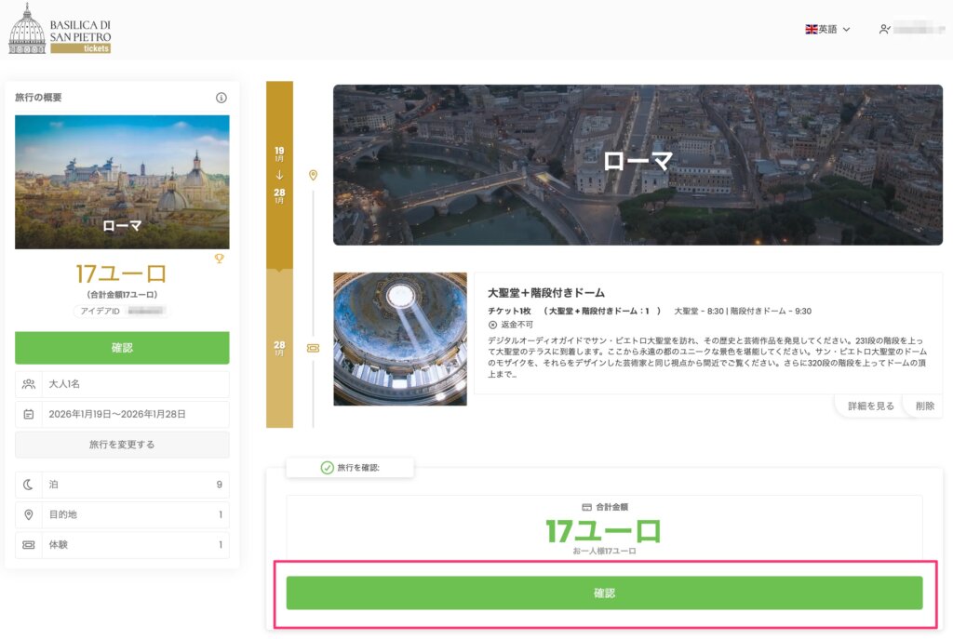Select the 目的地 row in summary
Viewport: 953px width, 639px height.
pyautogui.click(x=122, y=514)
